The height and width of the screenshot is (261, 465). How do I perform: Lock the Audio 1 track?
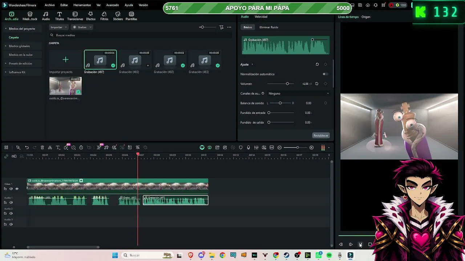pos(5,203)
